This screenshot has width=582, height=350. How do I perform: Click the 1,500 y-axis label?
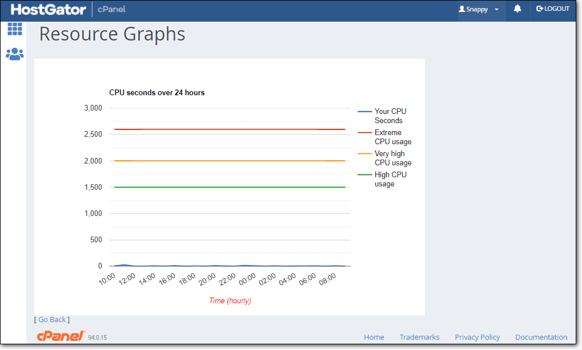pyautogui.click(x=93, y=187)
